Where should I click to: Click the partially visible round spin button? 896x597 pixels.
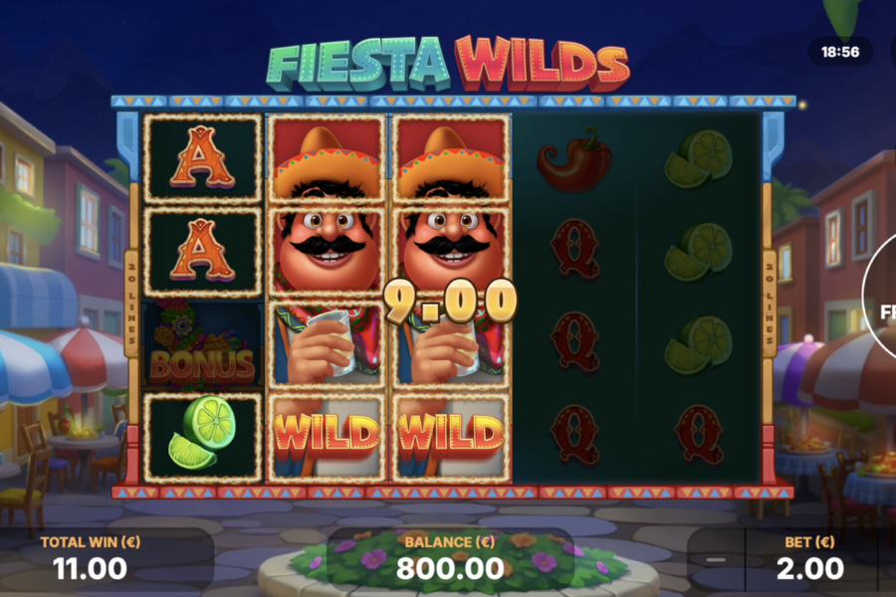coord(879,298)
